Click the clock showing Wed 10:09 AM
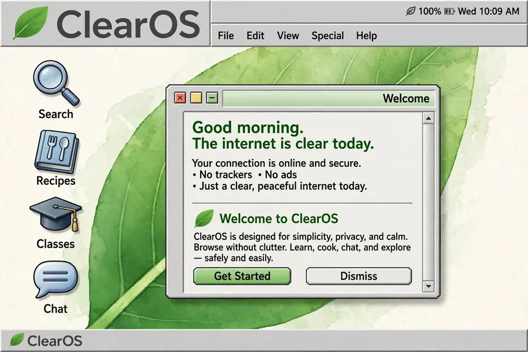528x352 pixels. click(x=489, y=12)
